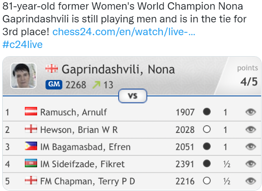Image resolution: width=262 pixels, height=191 pixels.
Task: Click the black piece circle in Ramusch row
Action: (x=207, y=111)
